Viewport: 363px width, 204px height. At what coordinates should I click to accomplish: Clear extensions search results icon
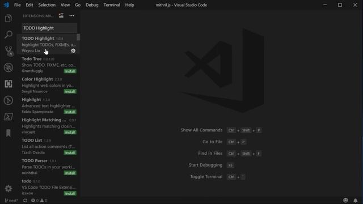point(61,16)
